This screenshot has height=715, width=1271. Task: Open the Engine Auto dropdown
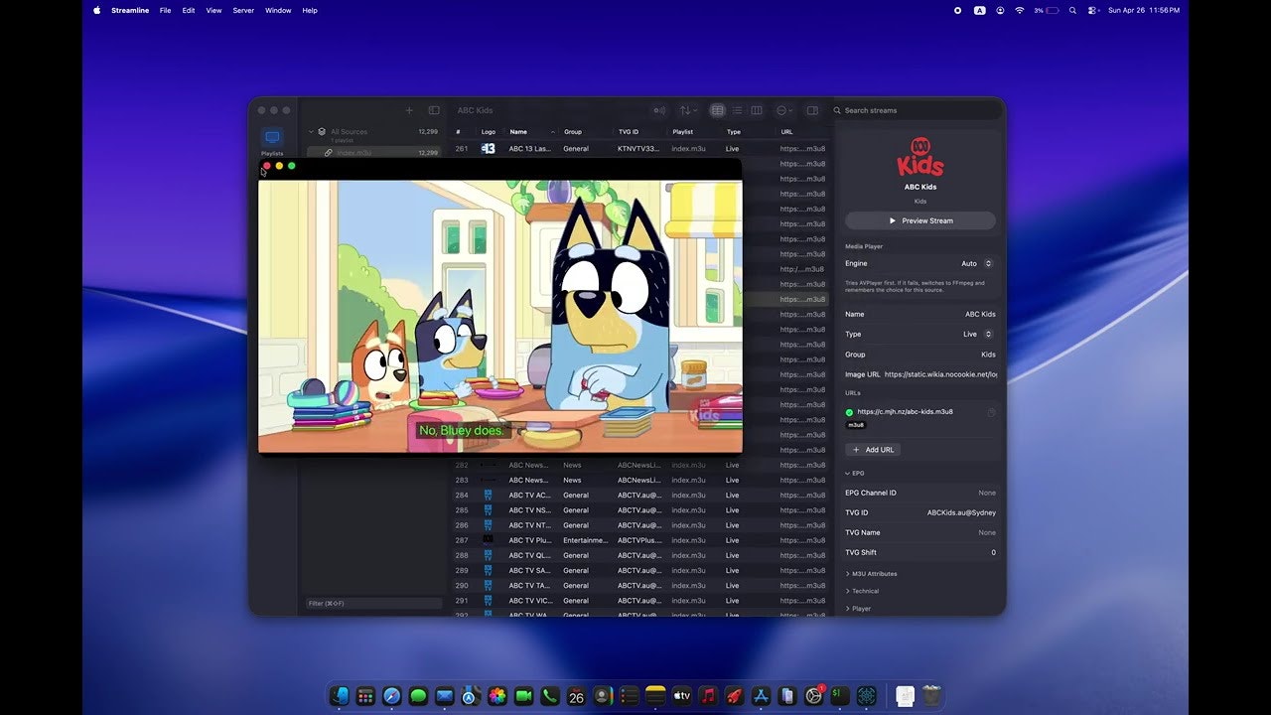(977, 263)
